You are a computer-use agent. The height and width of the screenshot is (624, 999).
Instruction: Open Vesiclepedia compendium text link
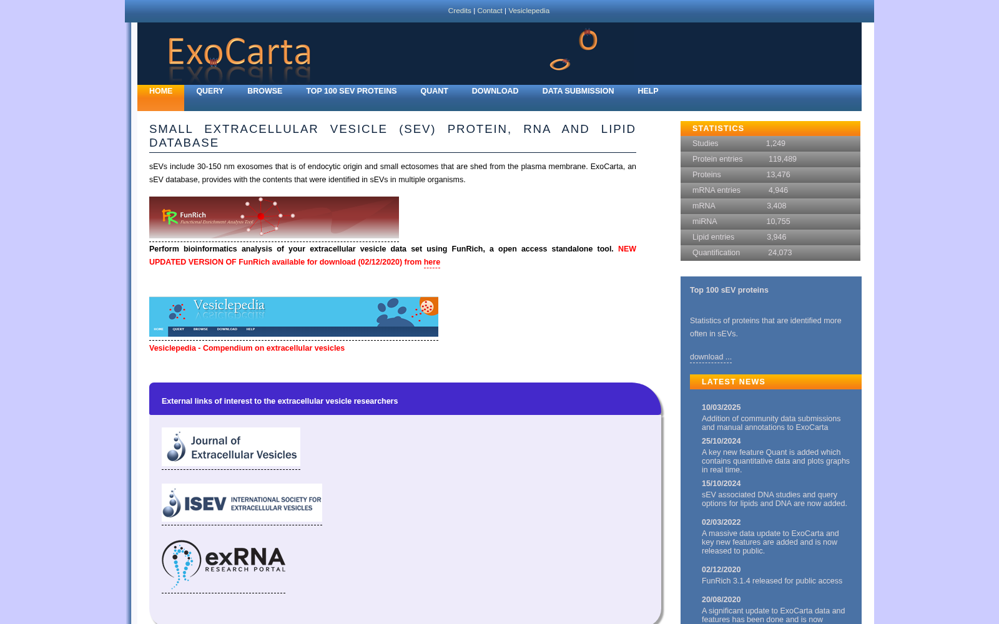(247, 348)
